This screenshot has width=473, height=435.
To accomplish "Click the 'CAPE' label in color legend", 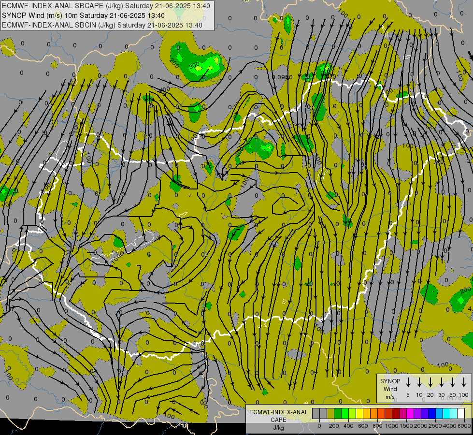I will [278, 420].
